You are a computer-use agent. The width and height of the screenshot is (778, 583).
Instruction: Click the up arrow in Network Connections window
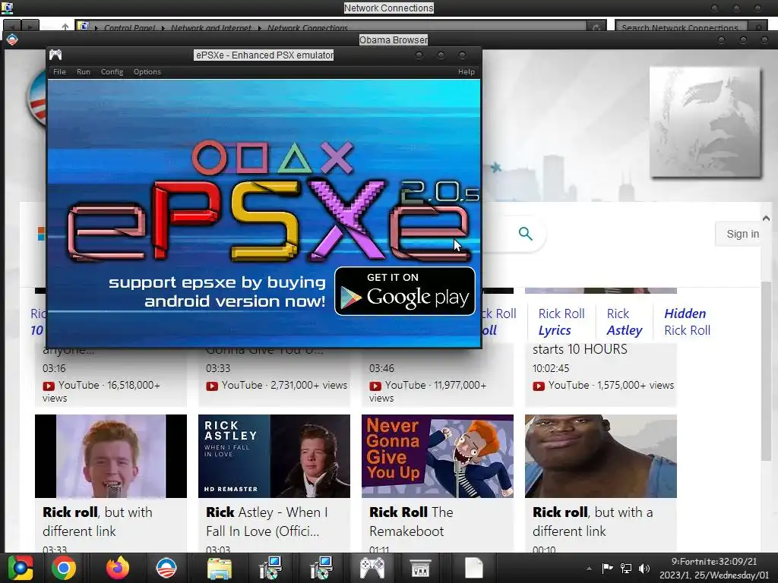pyautogui.click(x=65, y=27)
